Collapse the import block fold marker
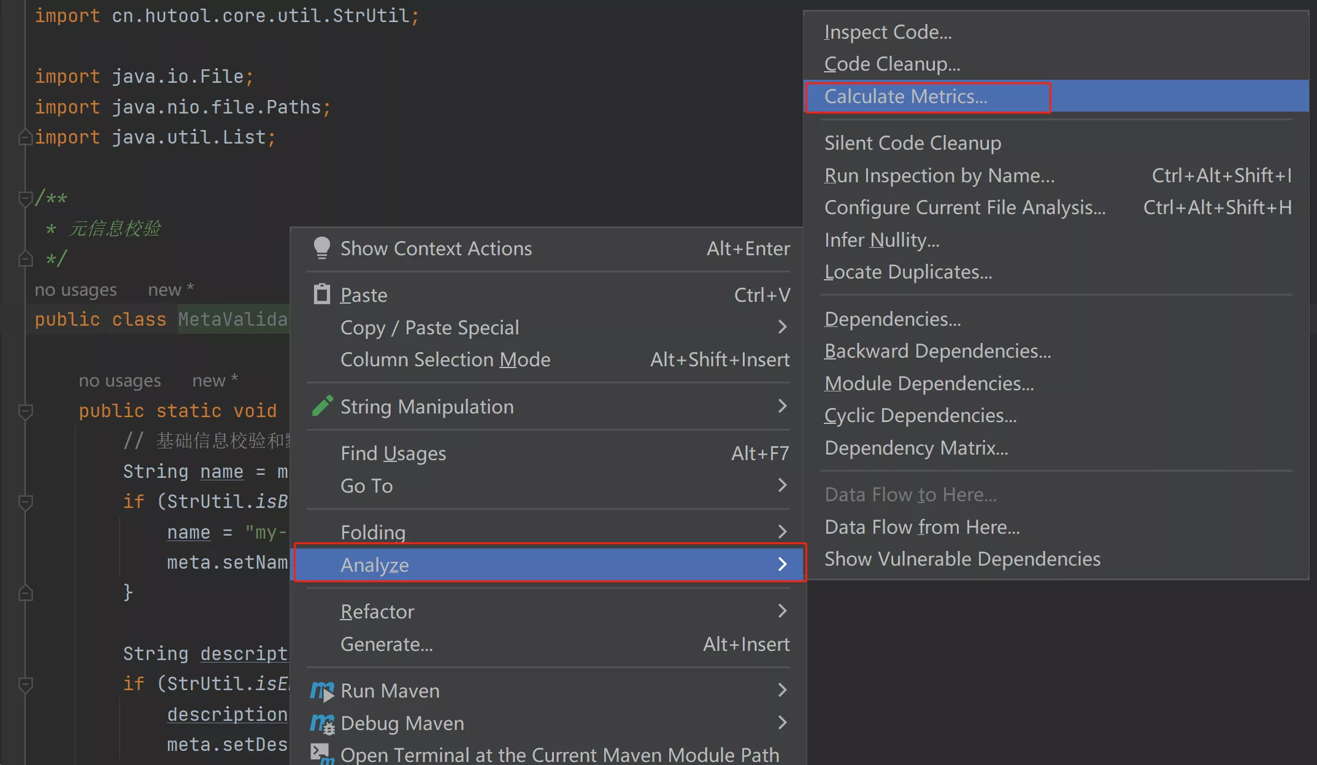The width and height of the screenshot is (1317, 765). click(25, 137)
